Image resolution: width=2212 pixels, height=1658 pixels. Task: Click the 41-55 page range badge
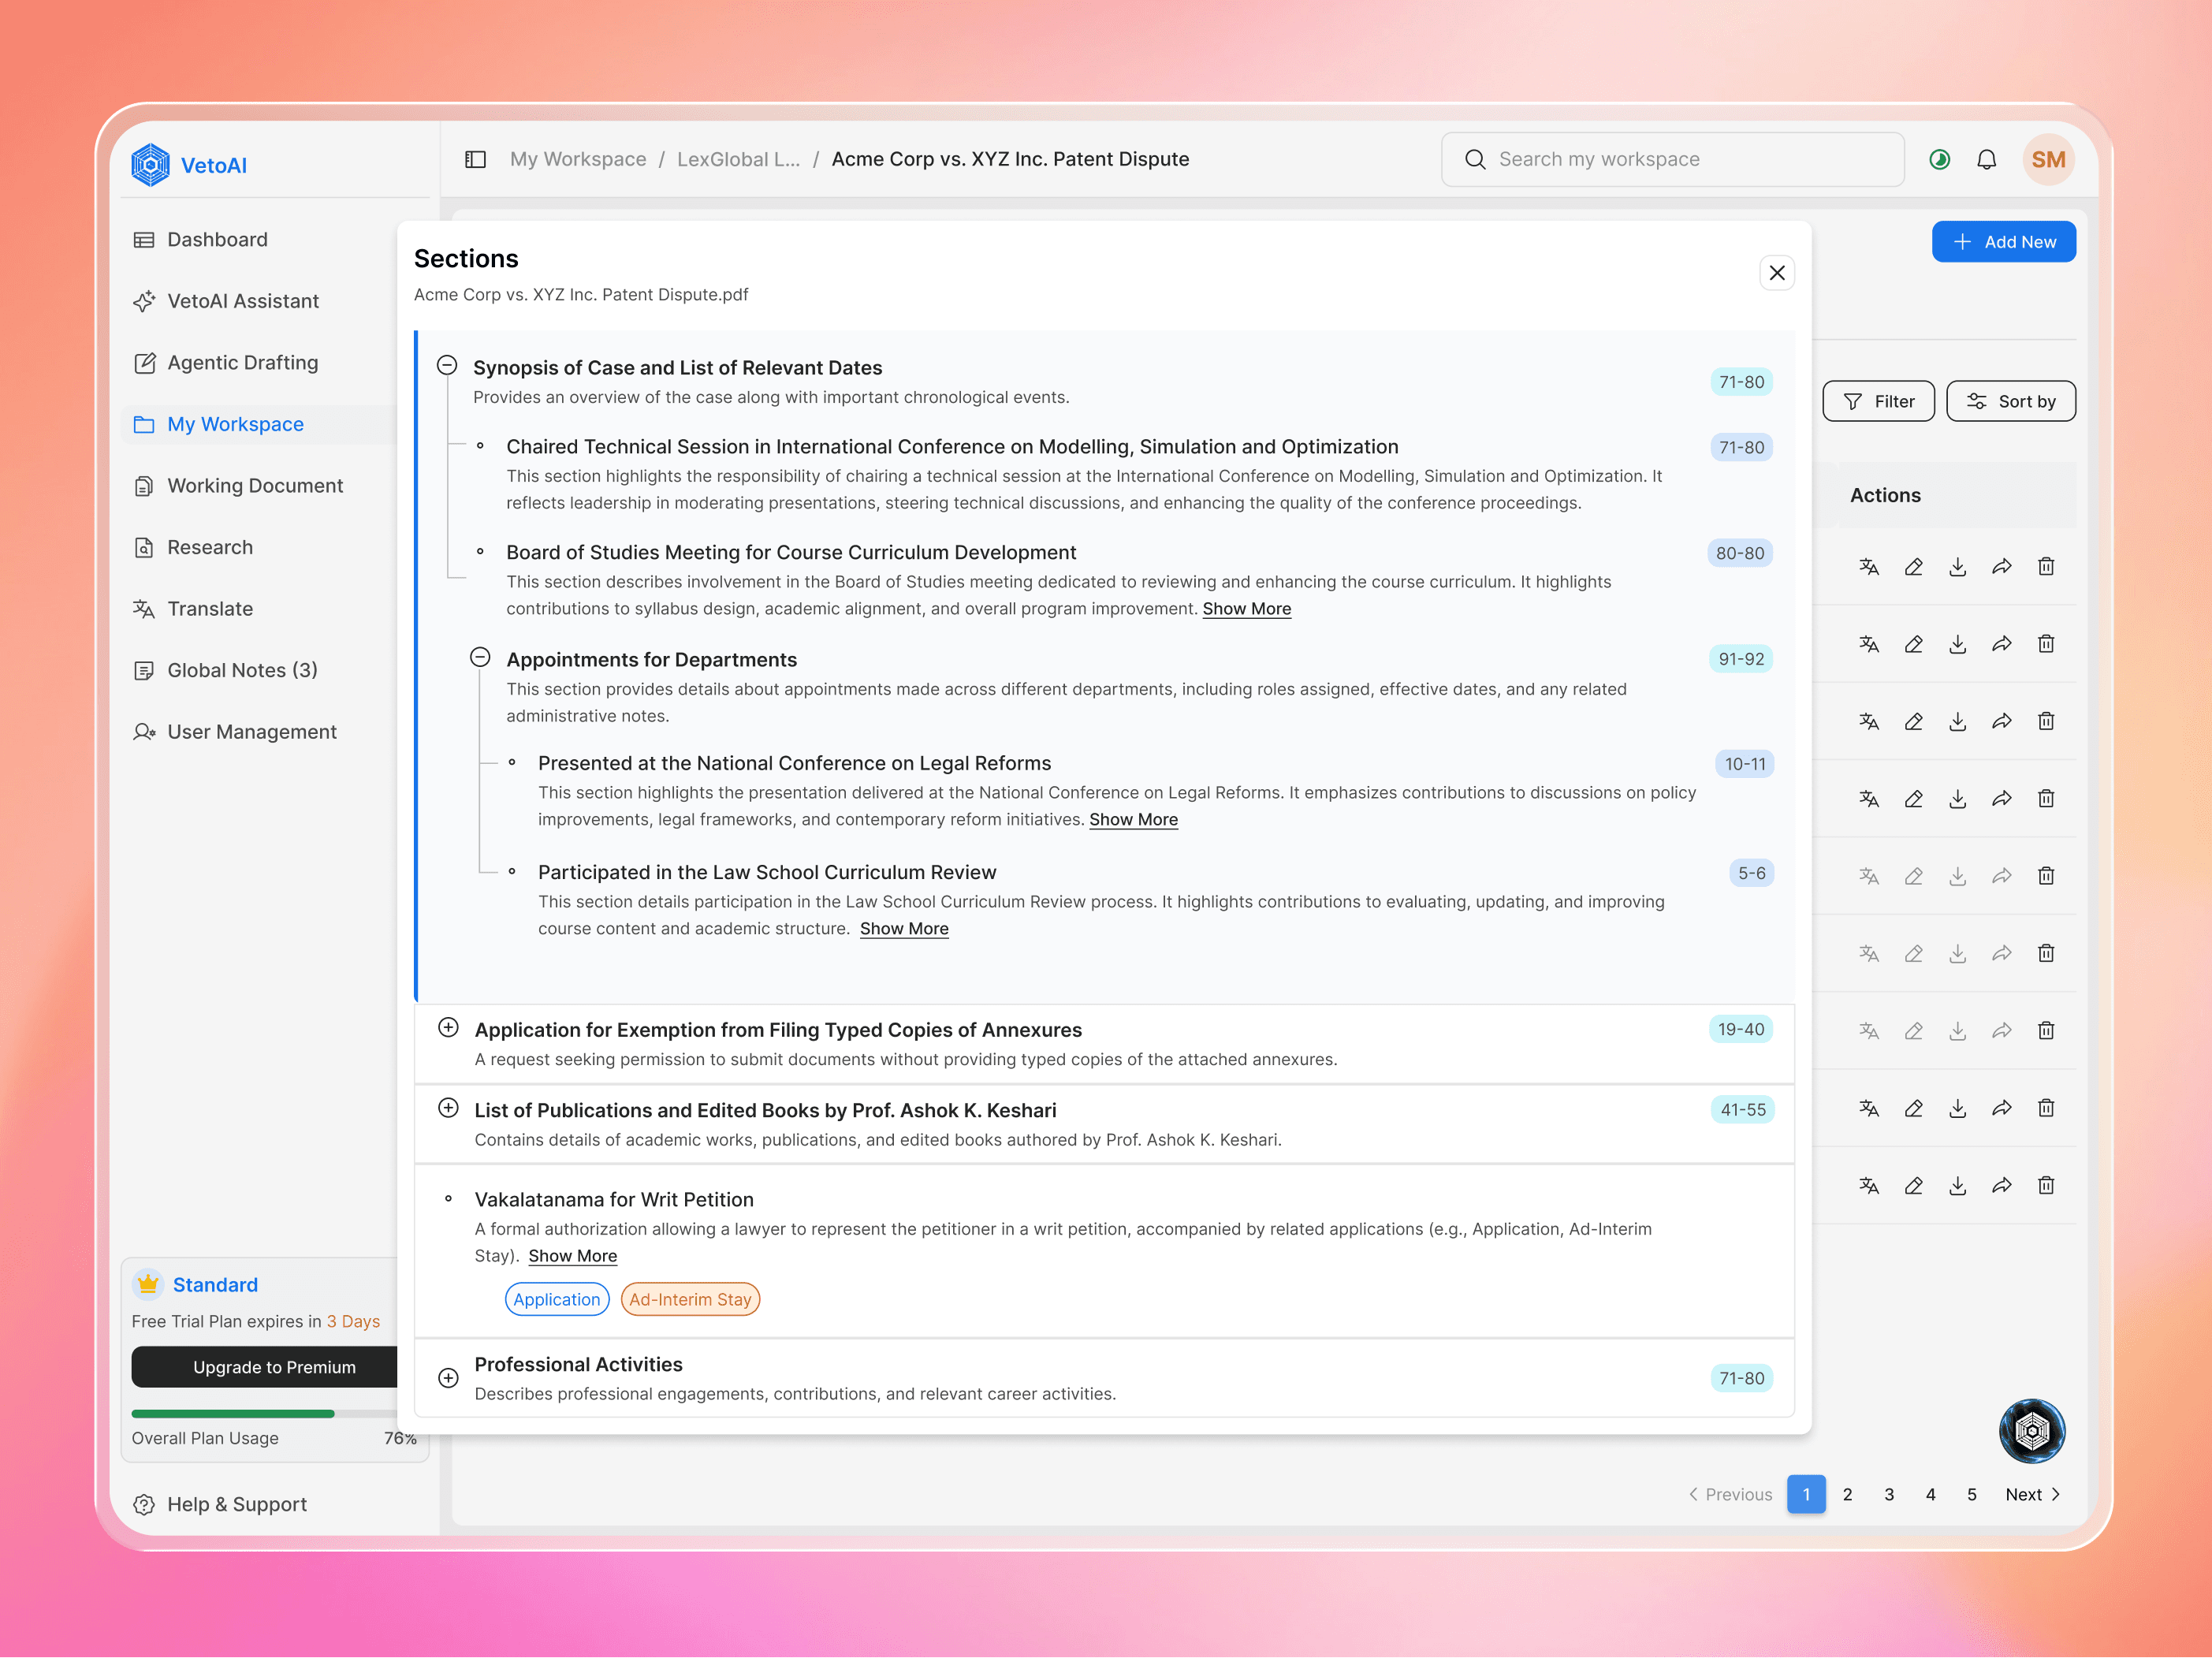click(x=1742, y=1109)
